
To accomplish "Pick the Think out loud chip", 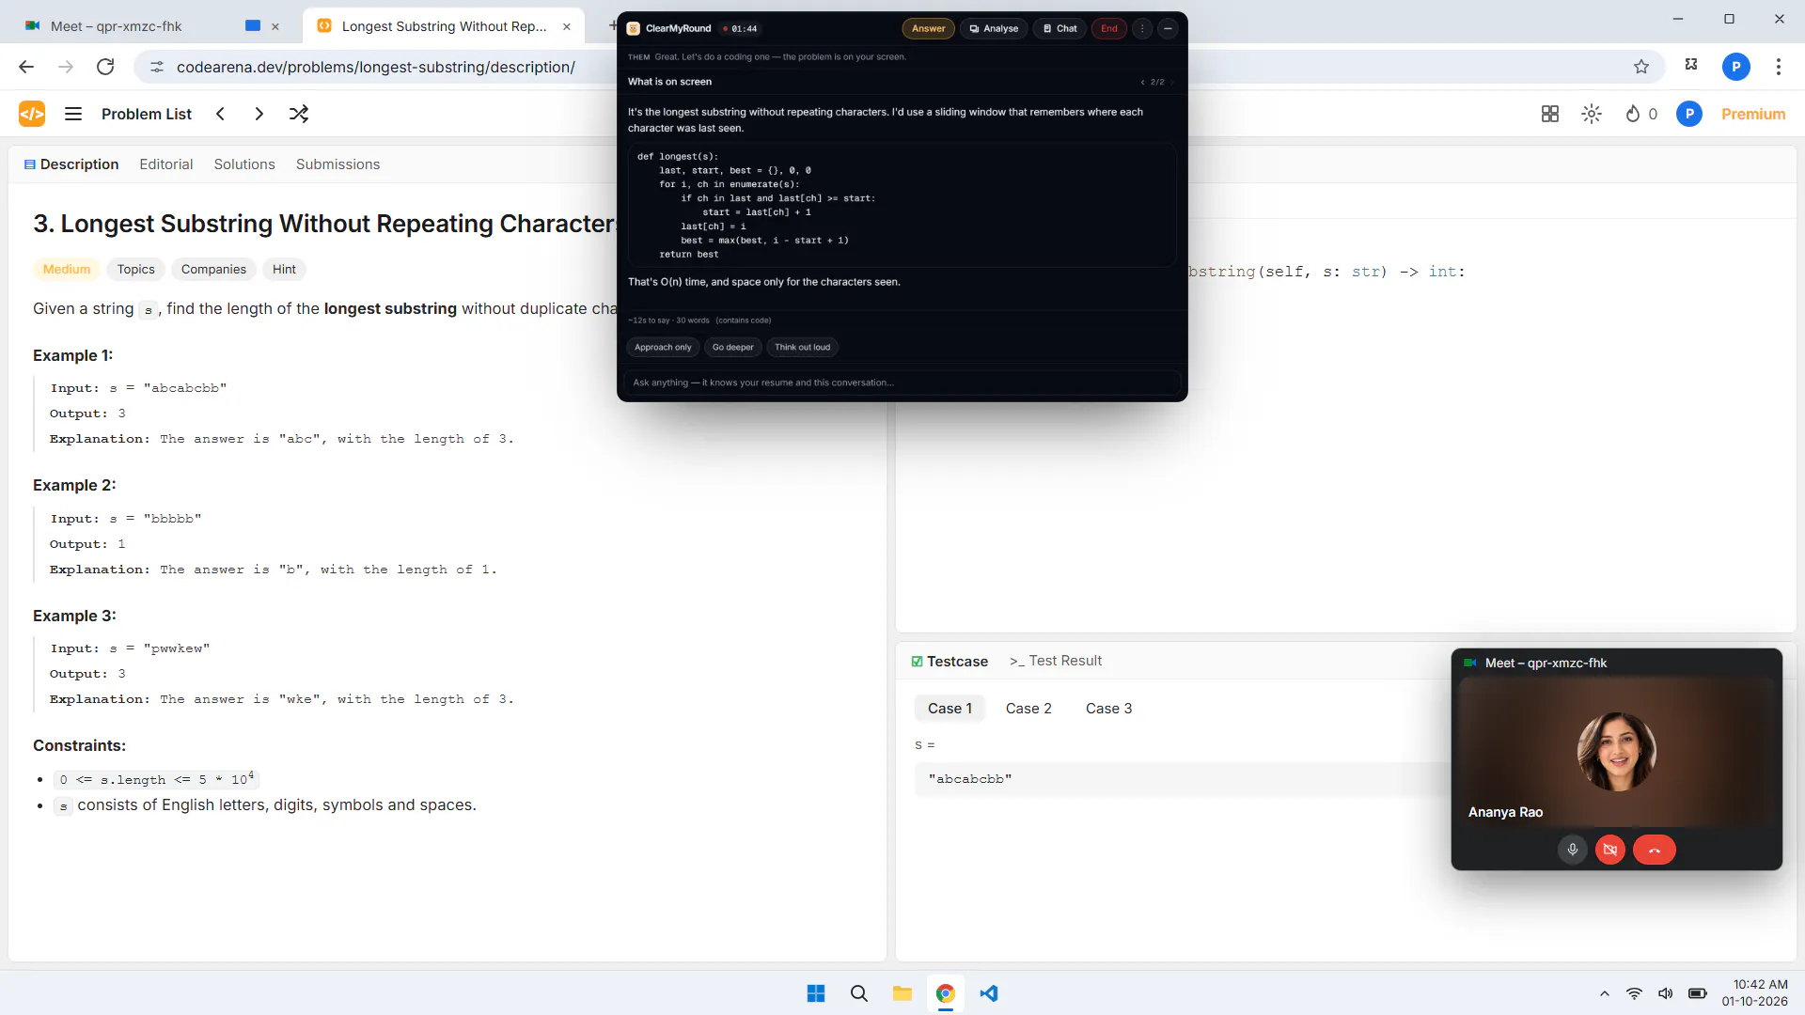I will tap(802, 347).
